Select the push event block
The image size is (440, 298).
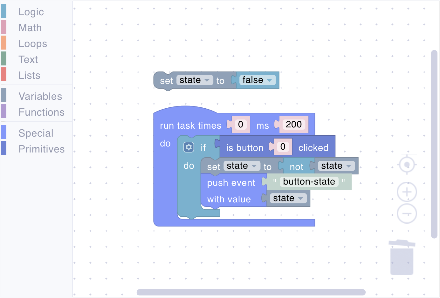click(231, 183)
